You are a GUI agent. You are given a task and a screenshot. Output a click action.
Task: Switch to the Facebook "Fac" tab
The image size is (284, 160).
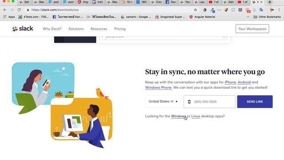coord(171,2)
